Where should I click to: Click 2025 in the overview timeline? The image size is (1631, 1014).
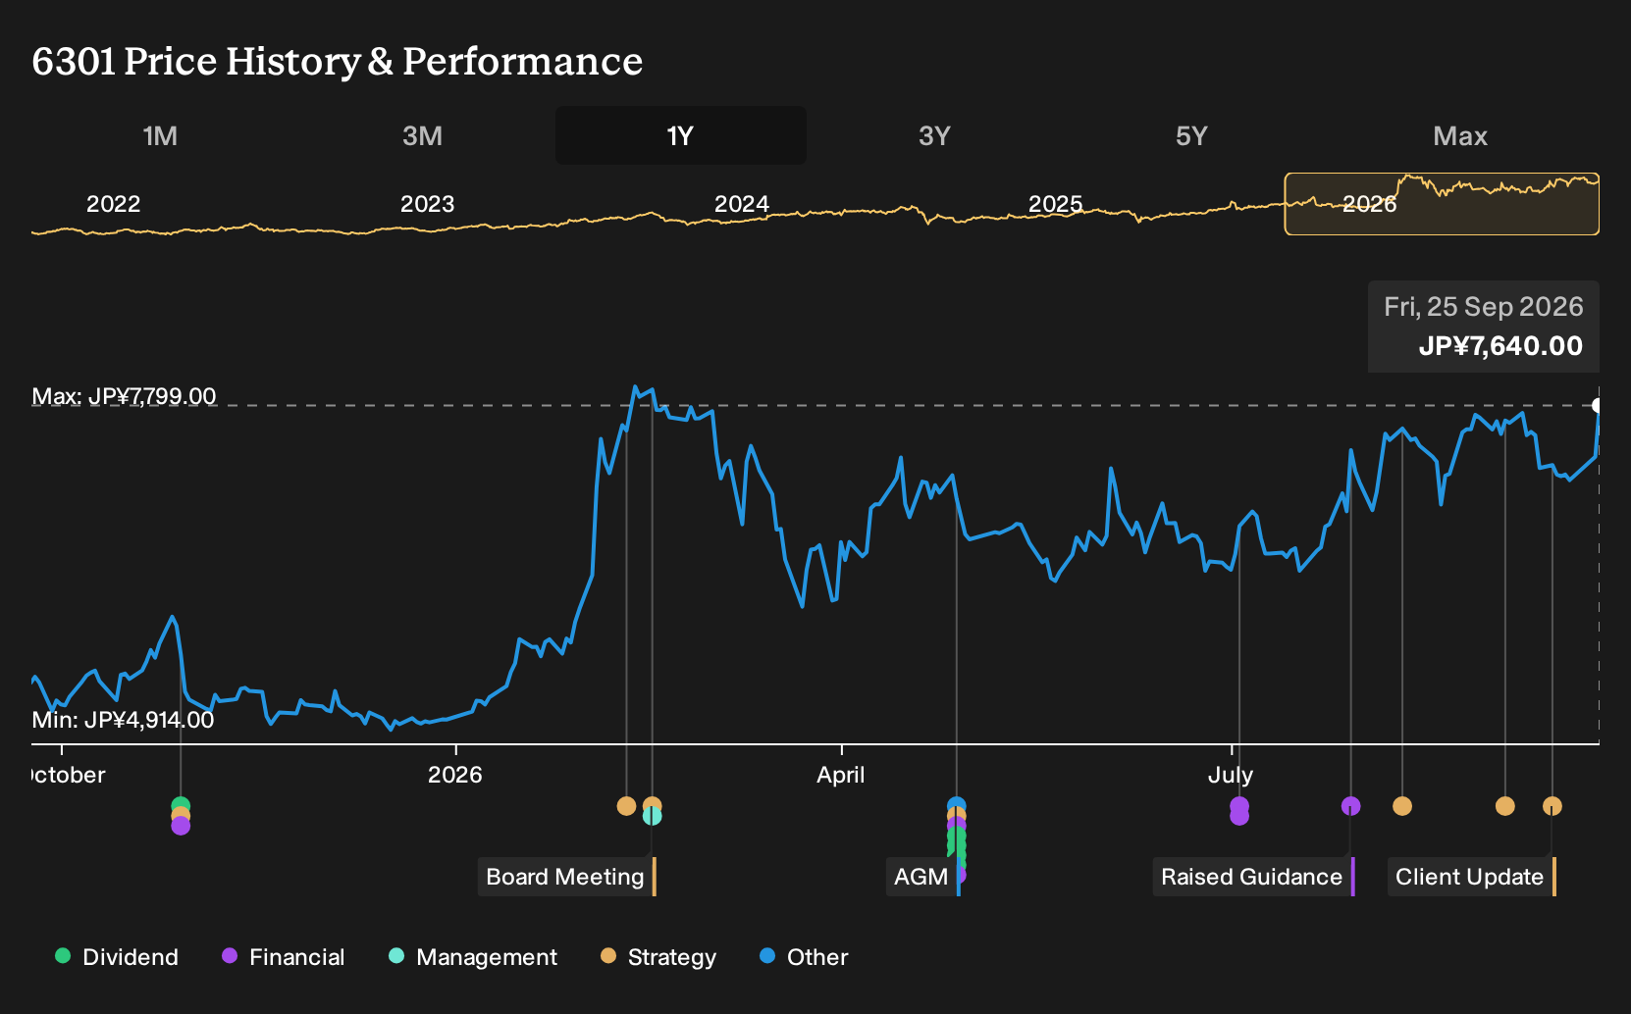(x=1056, y=204)
